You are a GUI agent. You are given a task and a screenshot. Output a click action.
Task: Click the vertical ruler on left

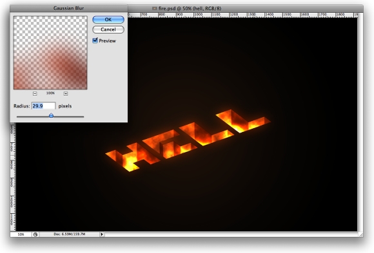click(13, 177)
